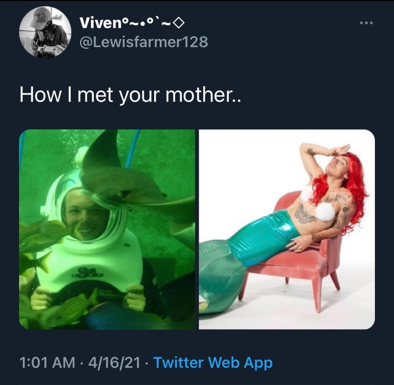Click the cap in the profile avatar
394x385 pixels.
pos(40,16)
